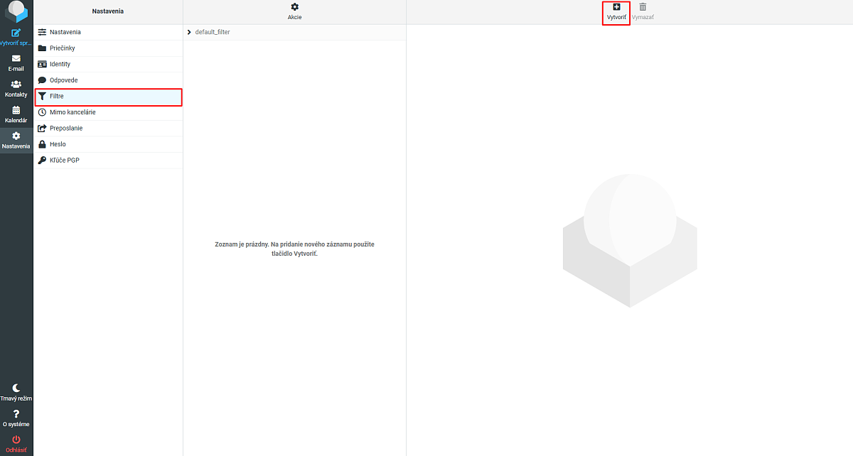853x456 pixels.
Task: Expand the default_filter set
Action: click(x=189, y=32)
